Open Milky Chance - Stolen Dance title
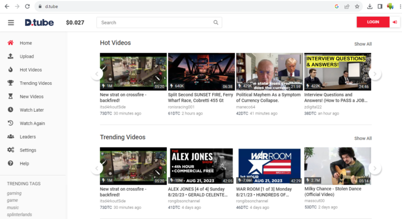Viewport: 402px width, 219px height. point(333,192)
